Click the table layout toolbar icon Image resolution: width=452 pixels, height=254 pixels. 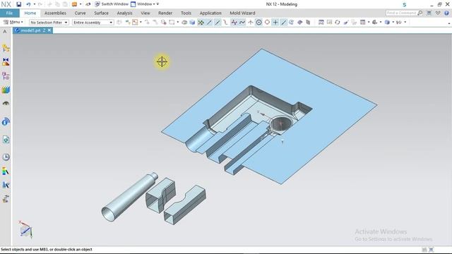click(362, 22)
